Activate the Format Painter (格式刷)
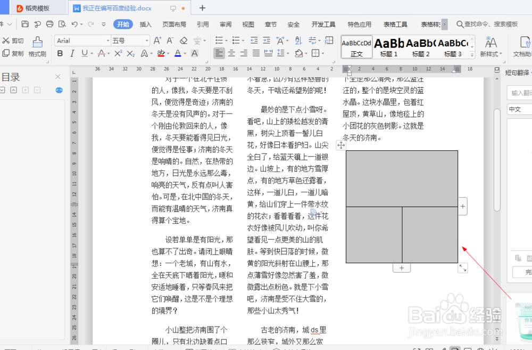Screen dimensions: 532x350 [x=37, y=46]
